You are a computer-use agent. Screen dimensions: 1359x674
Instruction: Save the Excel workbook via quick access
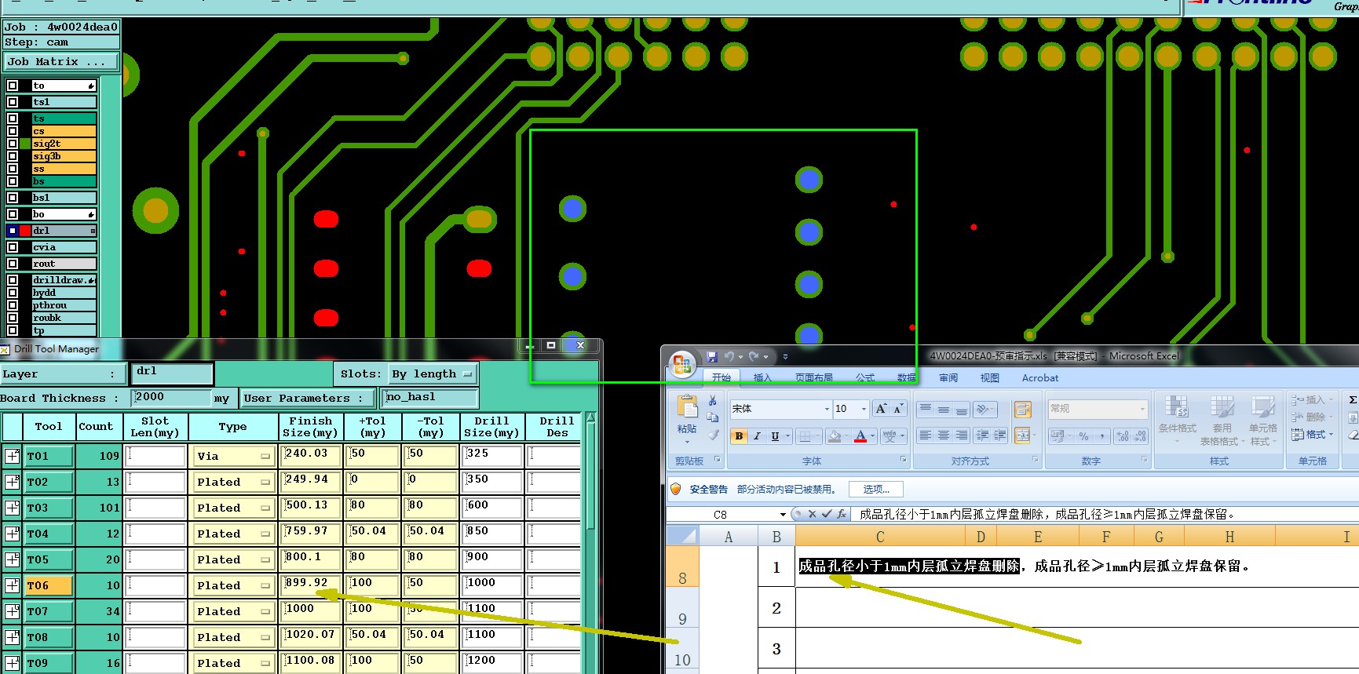point(711,356)
